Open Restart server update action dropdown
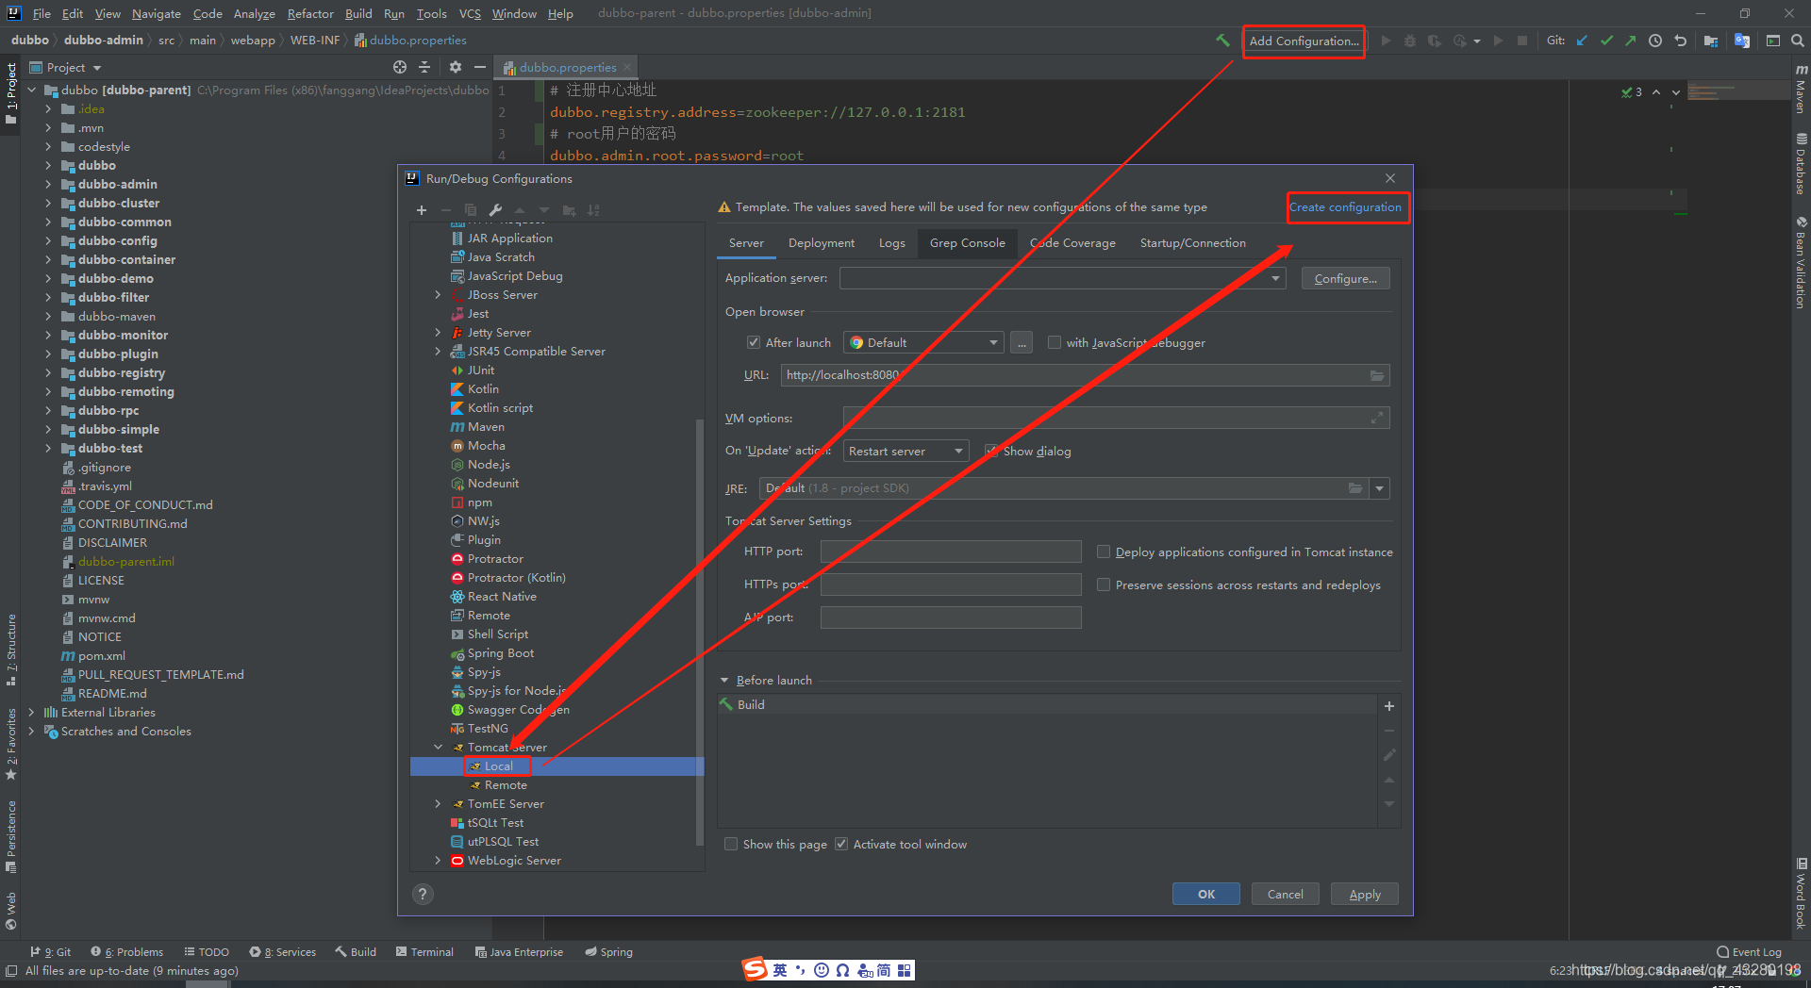This screenshot has width=1811, height=988. click(x=906, y=452)
